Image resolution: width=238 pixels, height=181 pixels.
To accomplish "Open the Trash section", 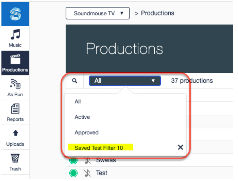I will (x=15, y=162).
